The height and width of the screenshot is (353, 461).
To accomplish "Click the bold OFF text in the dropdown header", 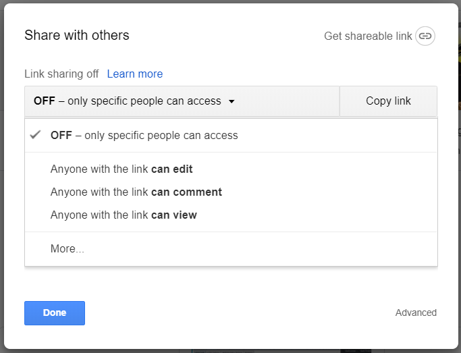I will click(x=45, y=101).
